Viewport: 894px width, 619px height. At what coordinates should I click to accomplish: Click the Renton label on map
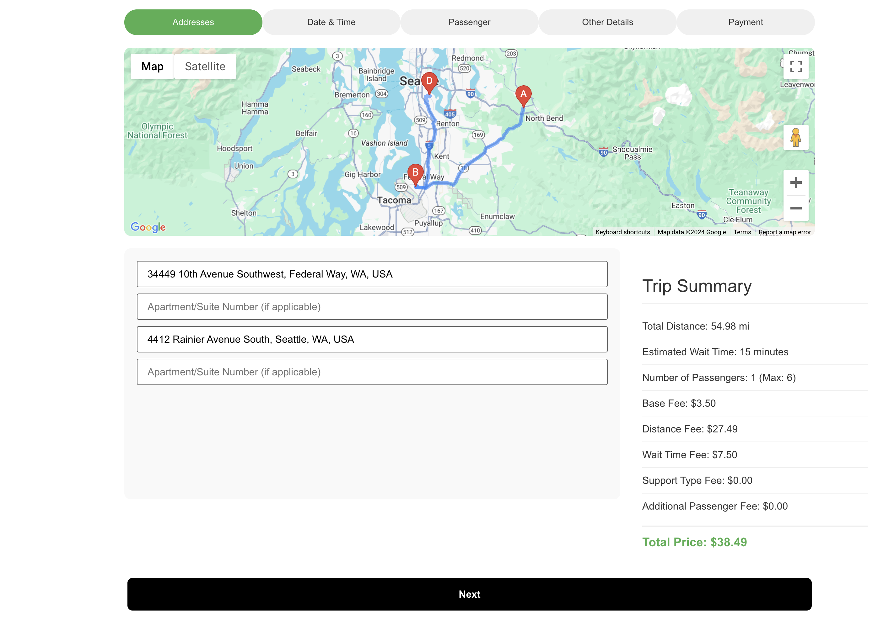[x=448, y=124]
